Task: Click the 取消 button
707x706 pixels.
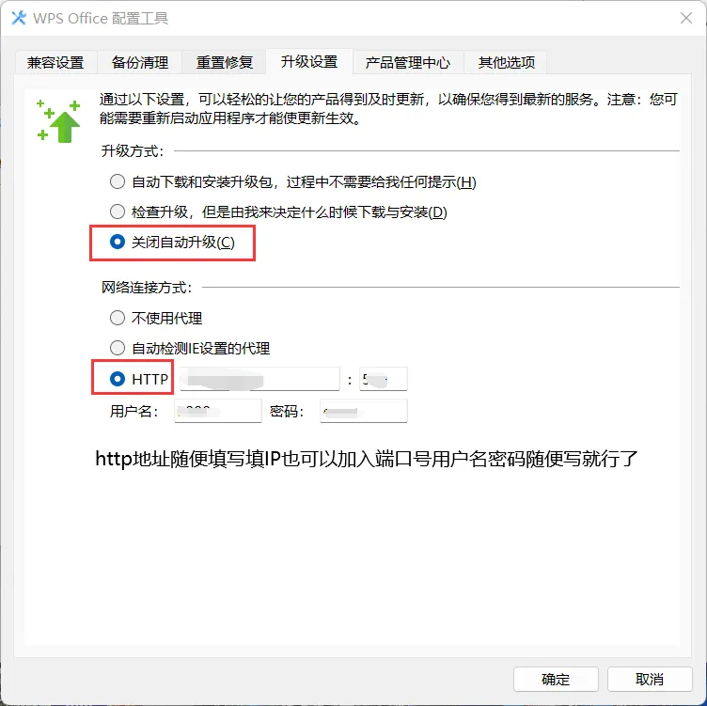Action: pos(650,679)
